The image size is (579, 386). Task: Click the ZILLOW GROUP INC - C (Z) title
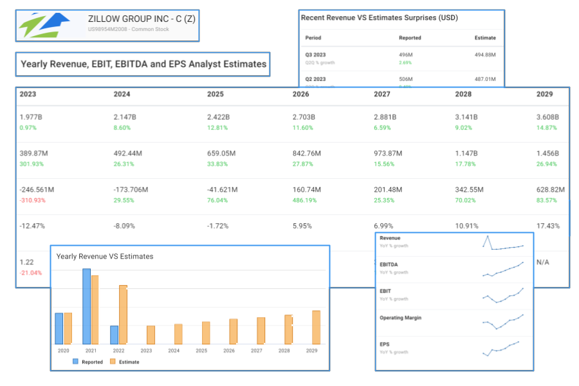click(x=142, y=19)
